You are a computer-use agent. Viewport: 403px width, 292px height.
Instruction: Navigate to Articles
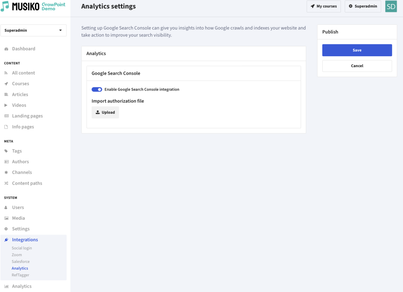(x=20, y=94)
